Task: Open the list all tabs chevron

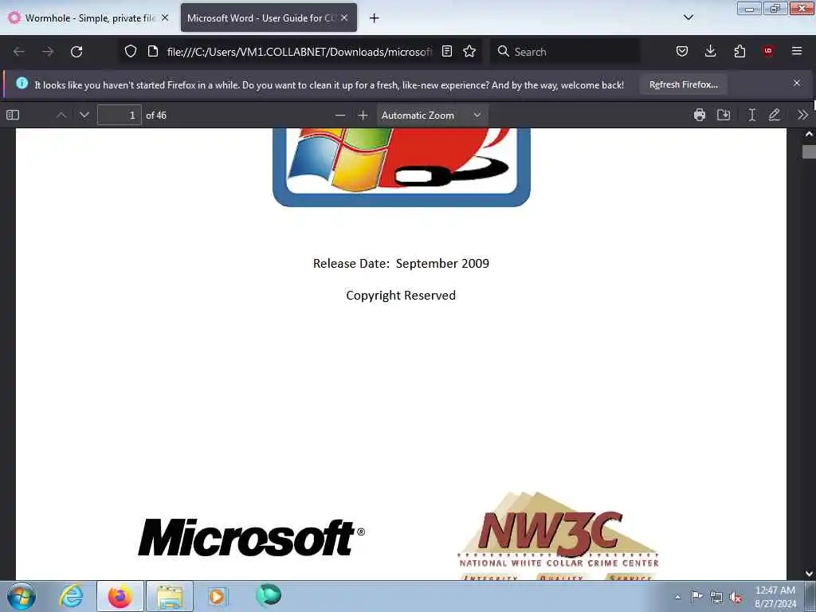Action: 688,18
